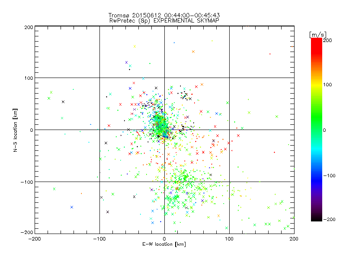
Task: Select E-W axis tick label -100
Action: pos(99,239)
